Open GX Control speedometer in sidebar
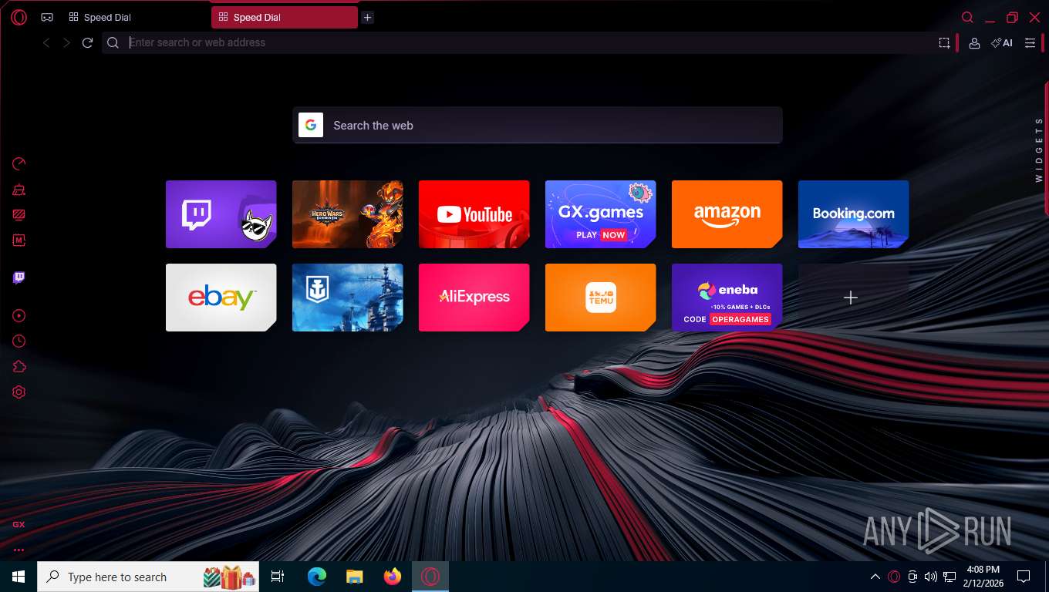Screen dimensions: 1049x592 tap(19, 163)
